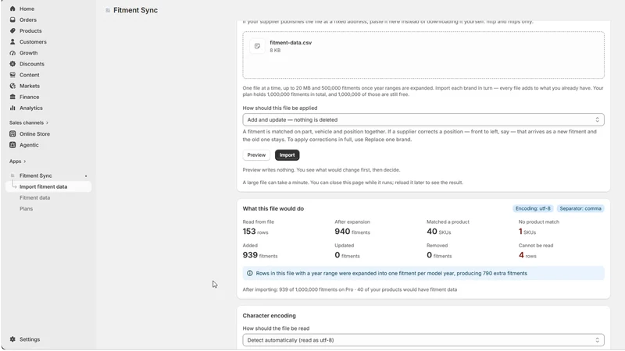The height and width of the screenshot is (351, 625).
Task: Click the Finance bank icon
Action: (12, 97)
